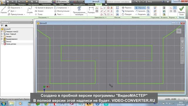Image resolution: width=188 pixels, height=106 pixels.
Task: Select the Отрезок line tool
Action: (x=4, y=10)
